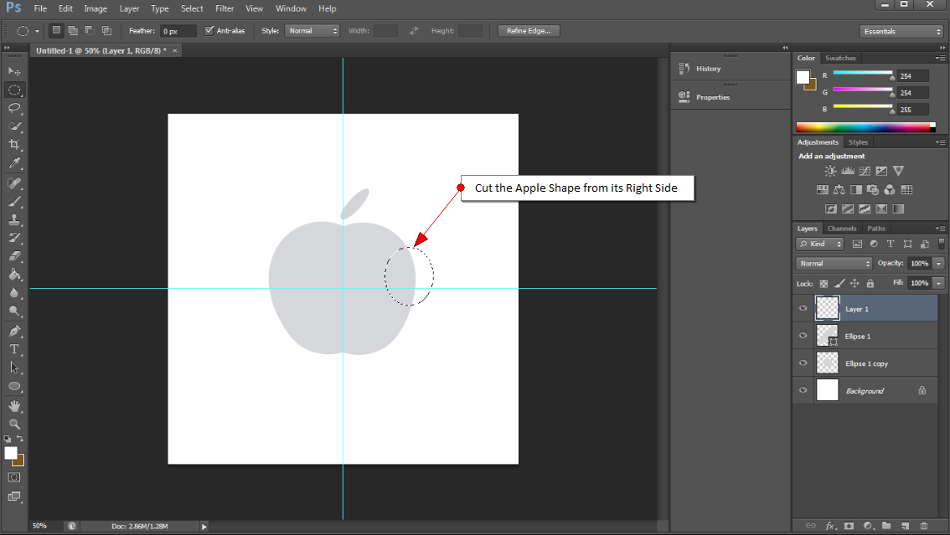
Task: Add a Brightness/Contrast adjustment
Action: coord(829,170)
